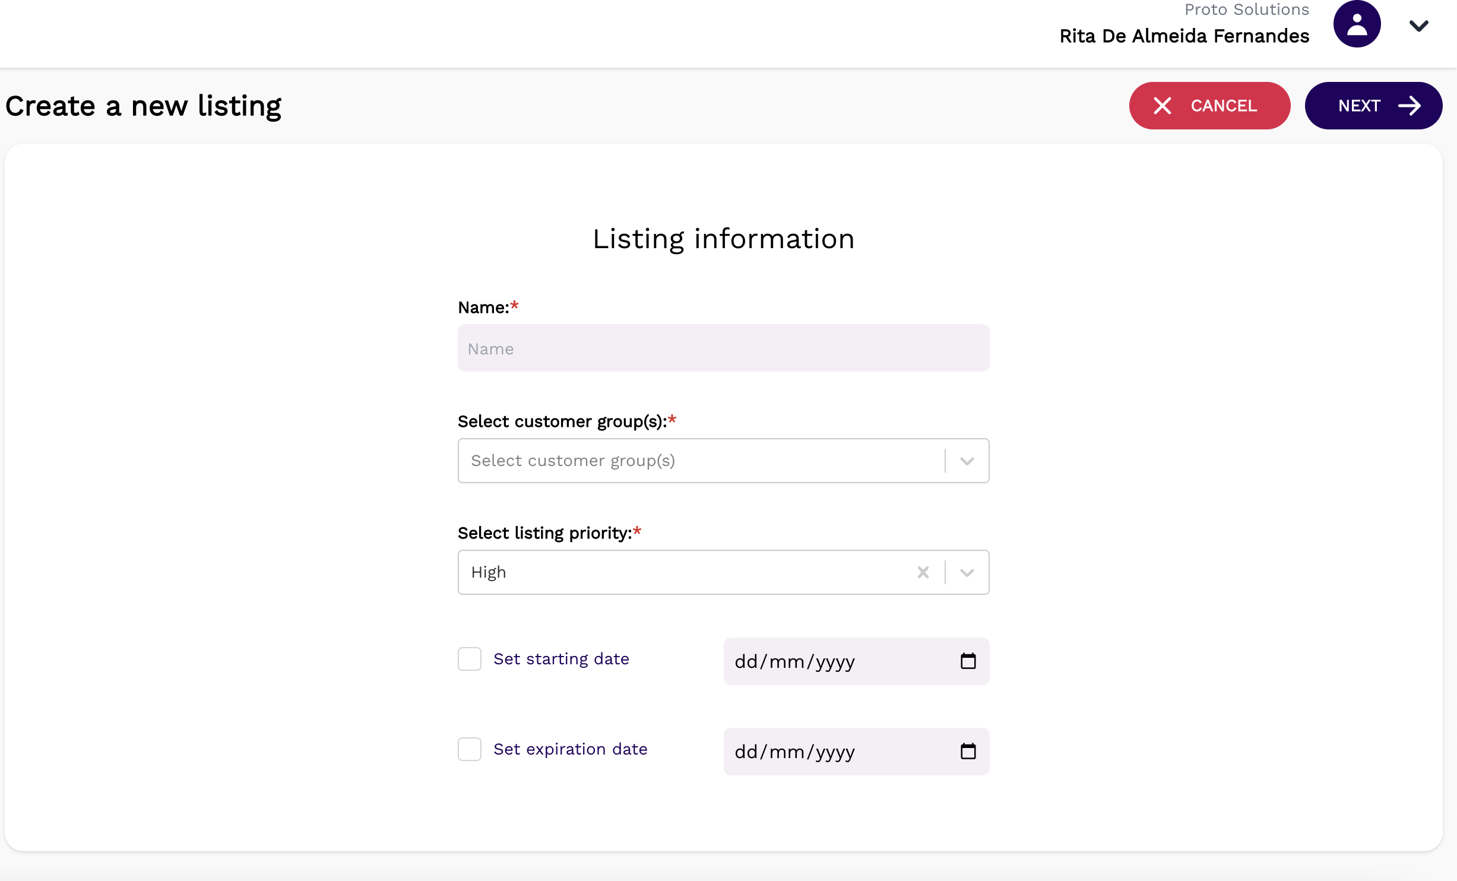Click the Listing information heading
1457x881 pixels.
pos(723,239)
